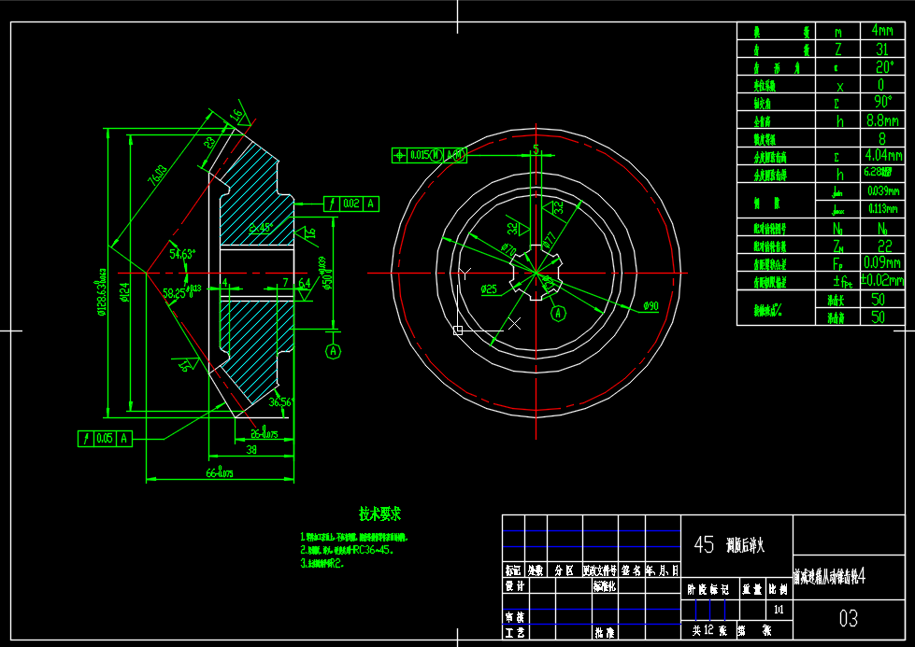915x647 pixels.
Task: Select the part name text ending in '4'
Action: pyautogui.click(x=829, y=576)
